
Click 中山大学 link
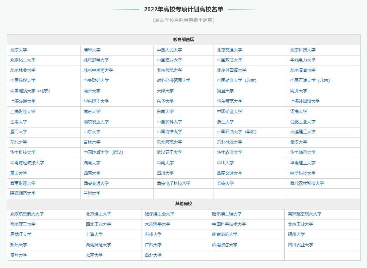[225, 163]
